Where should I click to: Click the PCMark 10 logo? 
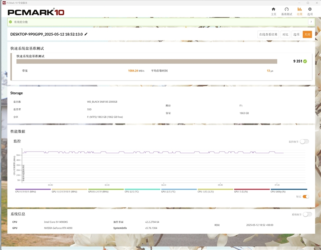[x=36, y=12]
